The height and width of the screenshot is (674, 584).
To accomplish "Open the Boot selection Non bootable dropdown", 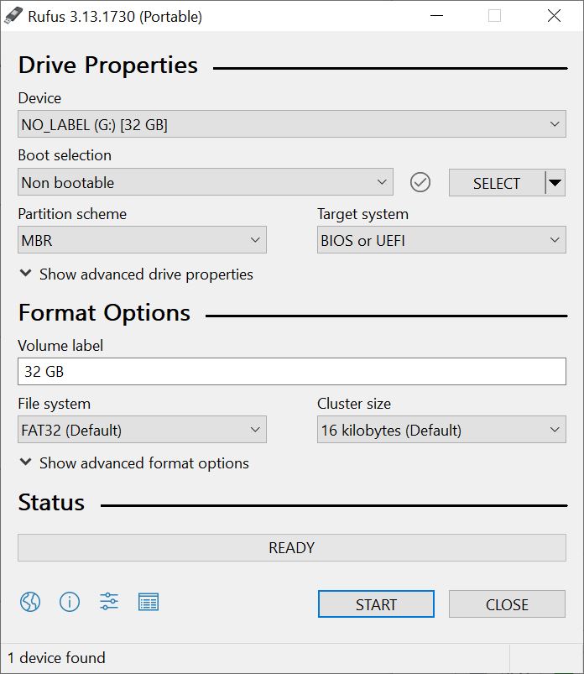I will pyautogui.click(x=206, y=182).
